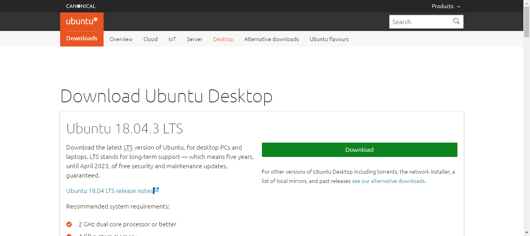Click the 'Ubuntu 18.04.3 LTS' heading
The height and width of the screenshot is (236, 530).
pyautogui.click(x=125, y=128)
